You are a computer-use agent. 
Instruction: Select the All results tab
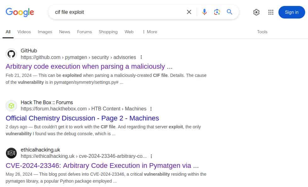(x=8, y=32)
